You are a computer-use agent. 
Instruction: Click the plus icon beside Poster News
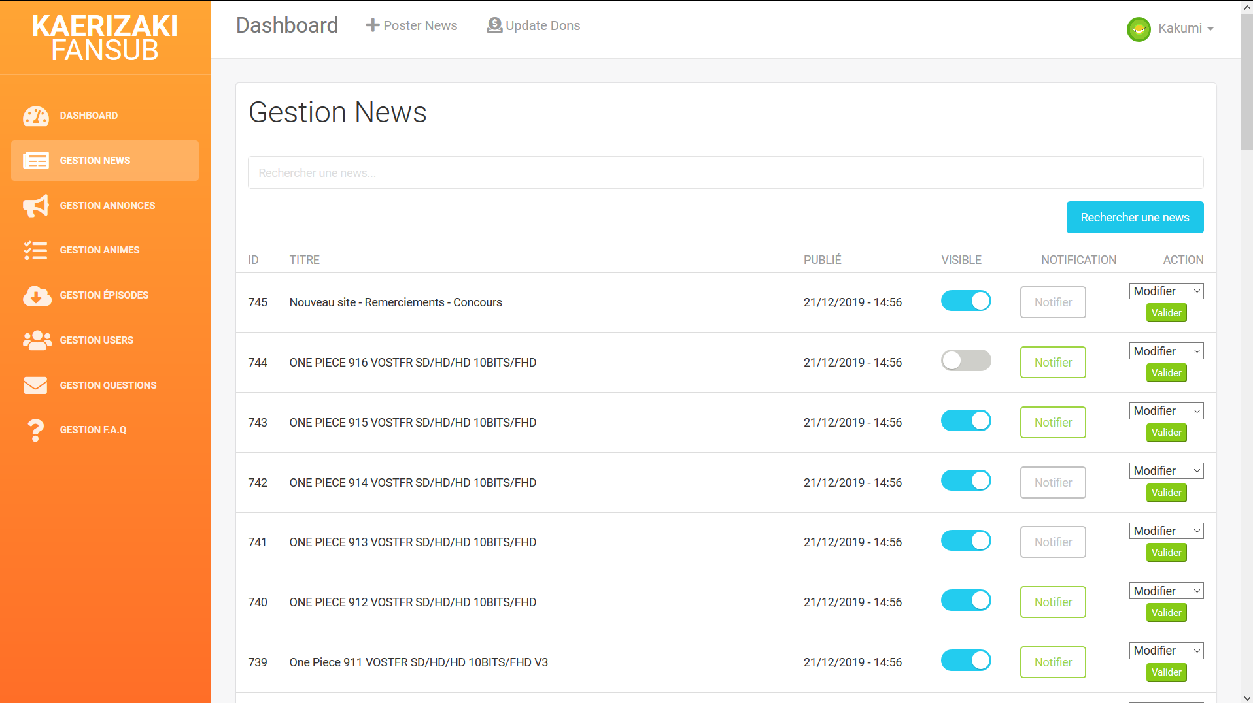click(x=373, y=25)
